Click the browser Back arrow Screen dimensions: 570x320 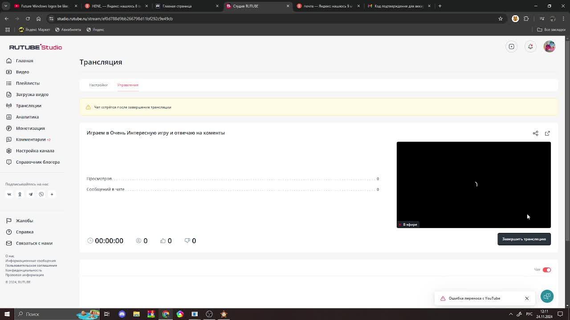6,19
